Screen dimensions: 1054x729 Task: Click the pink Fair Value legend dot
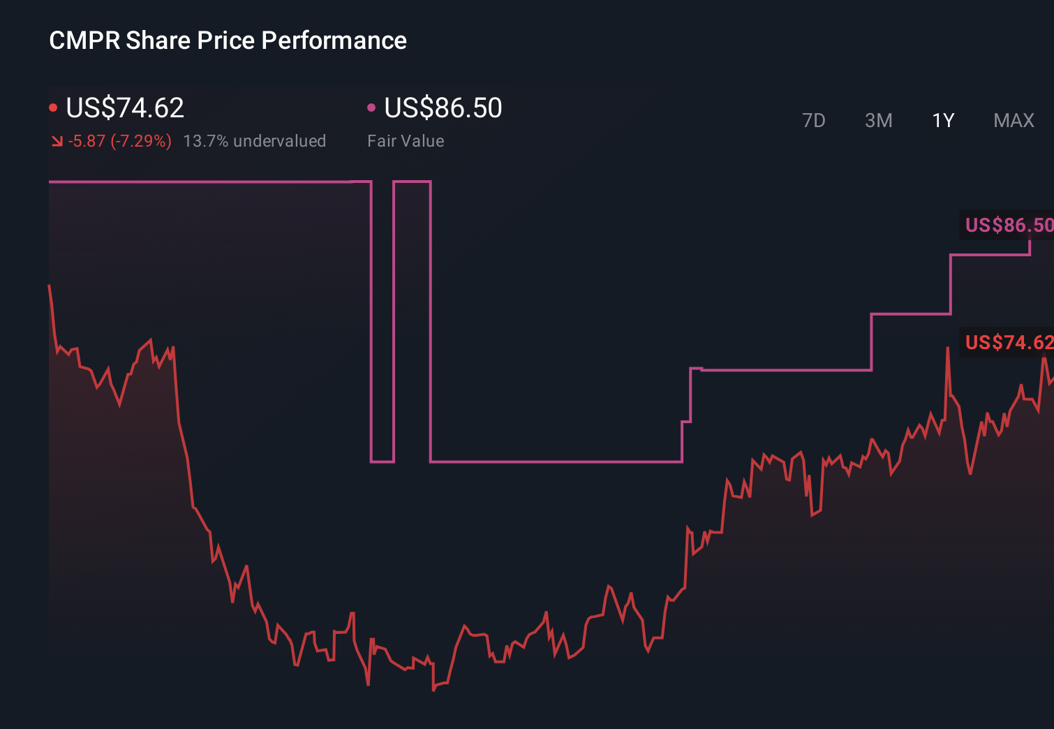click(371, 107)
